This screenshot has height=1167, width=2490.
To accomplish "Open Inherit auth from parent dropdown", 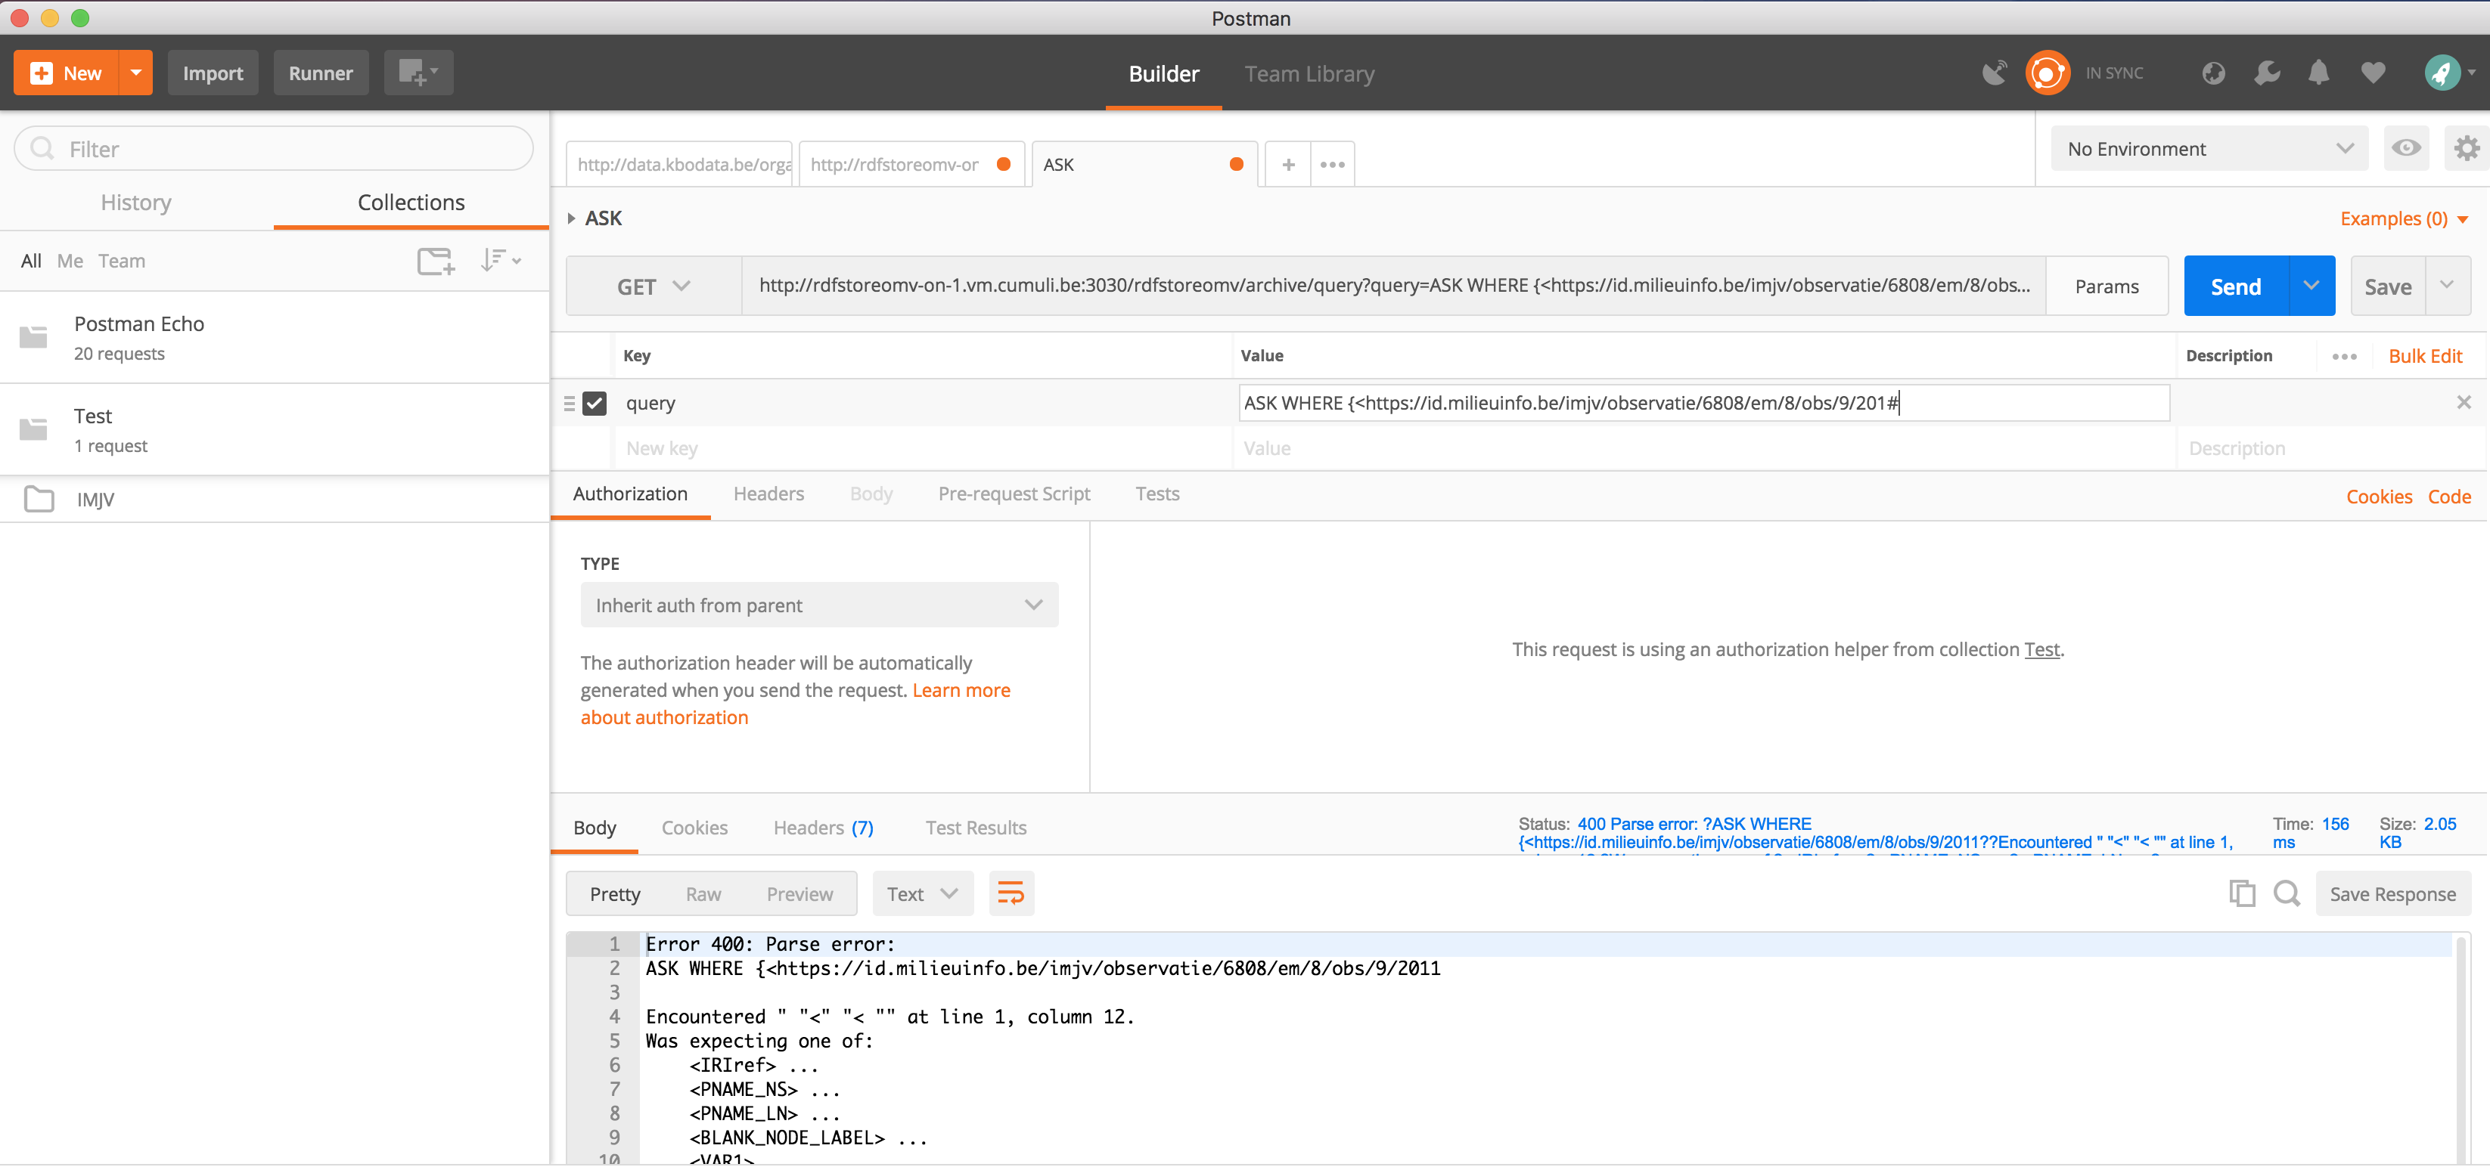I will tap(818, 605).
